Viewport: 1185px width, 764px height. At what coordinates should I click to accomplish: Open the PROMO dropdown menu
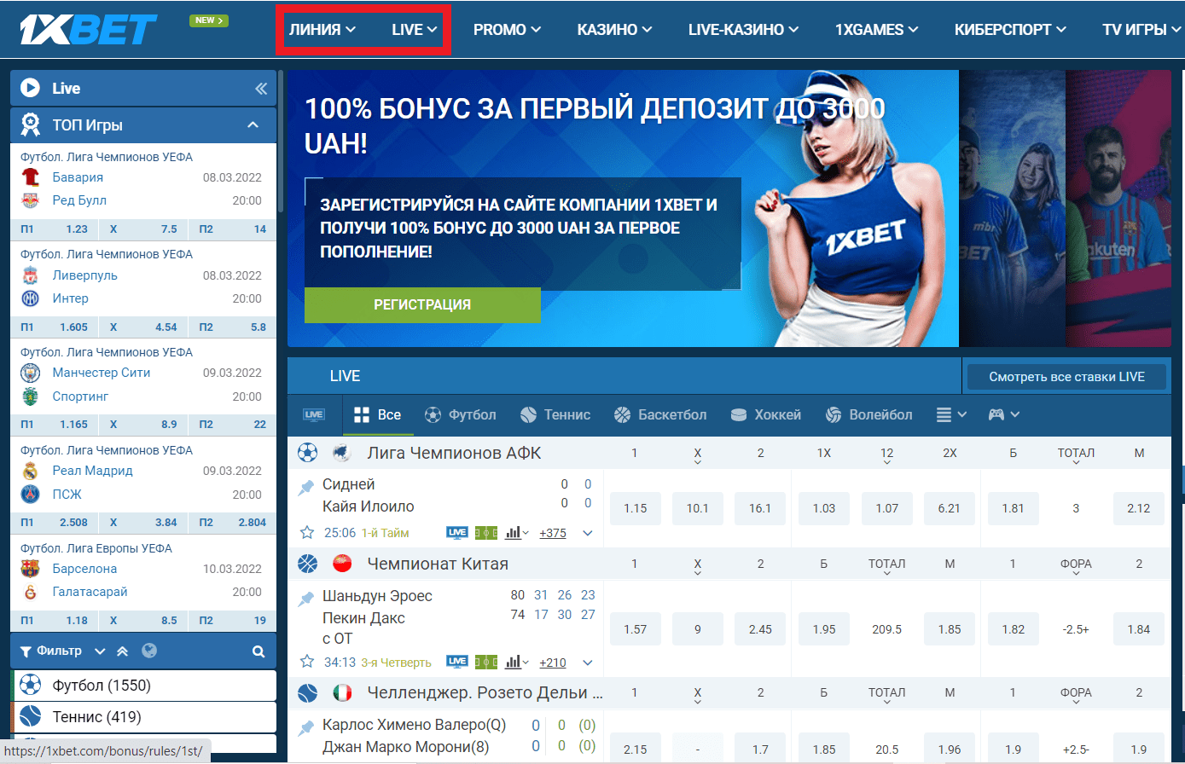pyautogui.click(x=508, y=30)
